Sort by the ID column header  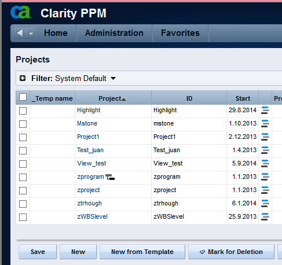[x=189, y=98]
